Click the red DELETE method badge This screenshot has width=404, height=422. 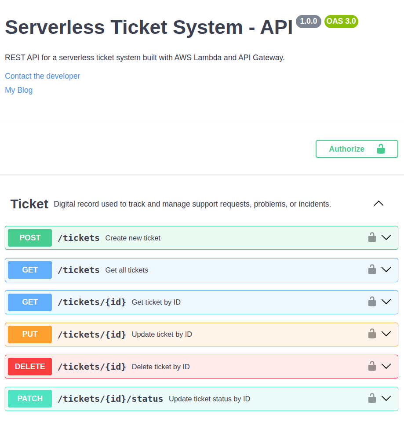(30, 366)
